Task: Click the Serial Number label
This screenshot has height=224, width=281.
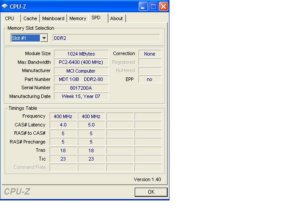Action: [36, 87]
